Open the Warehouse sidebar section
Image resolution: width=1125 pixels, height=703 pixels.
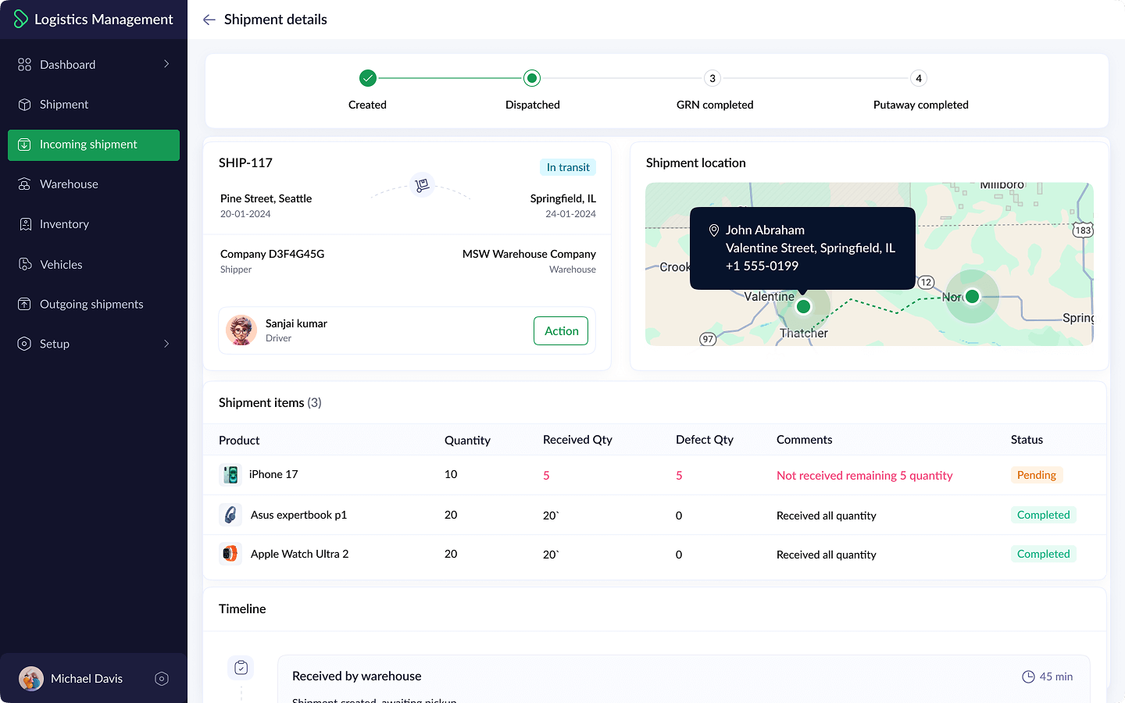[69, 184]
